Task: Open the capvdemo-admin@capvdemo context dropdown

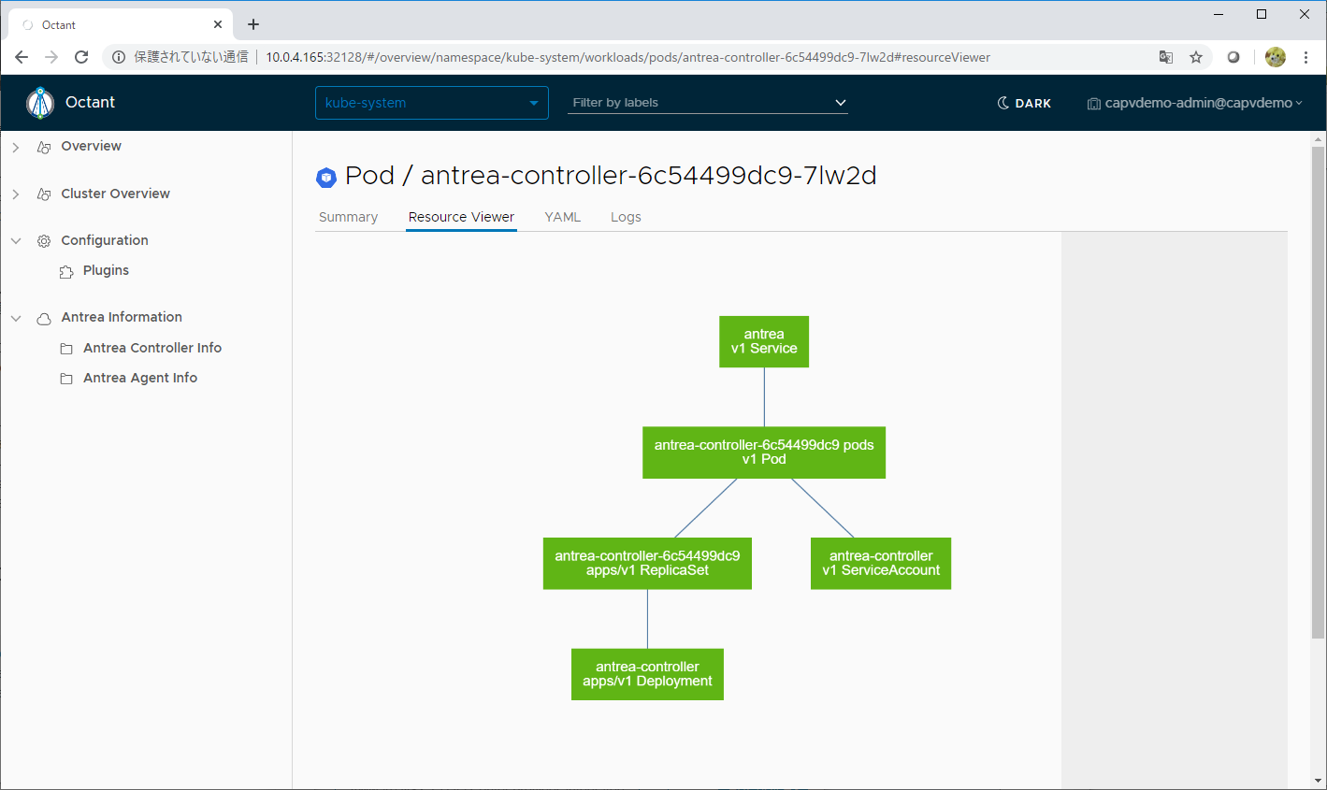Action: click(x=1195, y=103)
